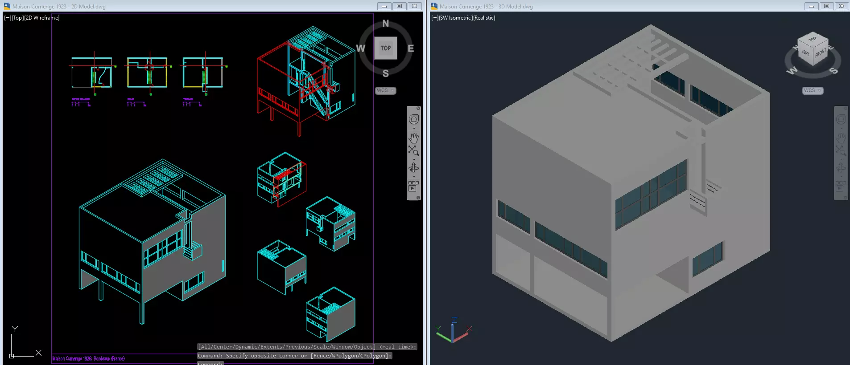Open the [Realistic] visual style menu
This screenshot has width=850, height=365.
484,18
